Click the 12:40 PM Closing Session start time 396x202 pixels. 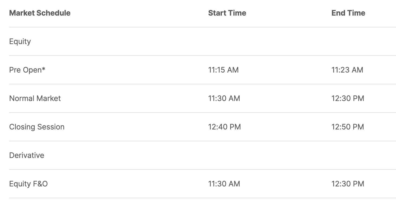(x=224, y=127)
